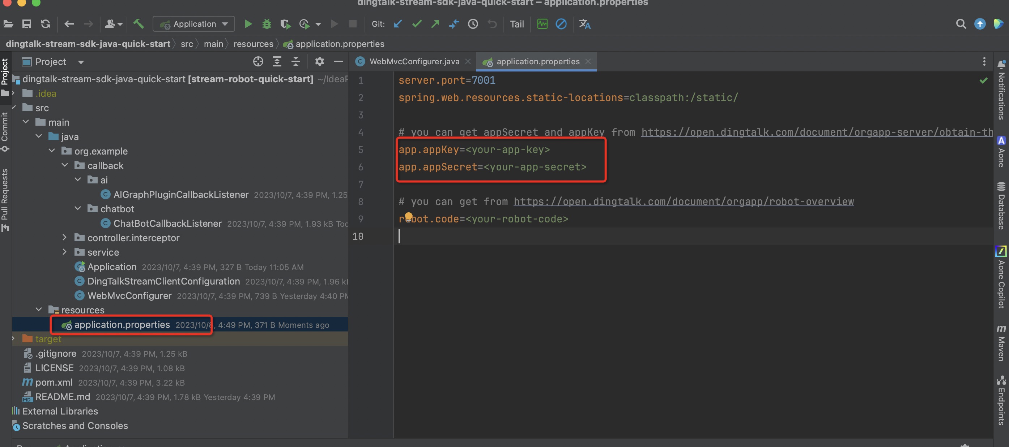This screenshot has height=447, width=1009.
Task: Start debugging with the green bug icon
Action: [x=267, y=24]
